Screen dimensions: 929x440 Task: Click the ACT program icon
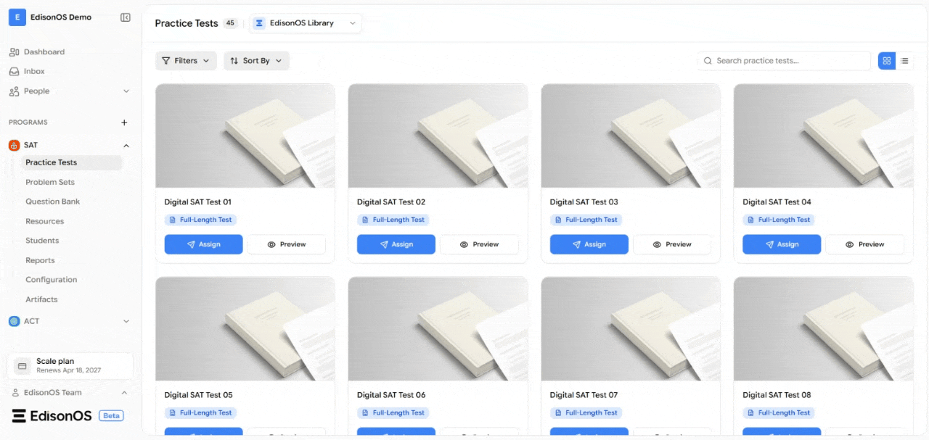pyautogui.click(x=14, y=321)
